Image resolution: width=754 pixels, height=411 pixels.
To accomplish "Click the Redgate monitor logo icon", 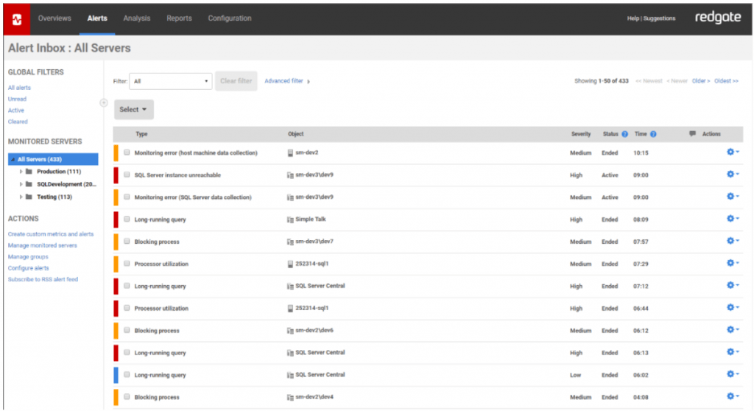I will pos(15,18).
